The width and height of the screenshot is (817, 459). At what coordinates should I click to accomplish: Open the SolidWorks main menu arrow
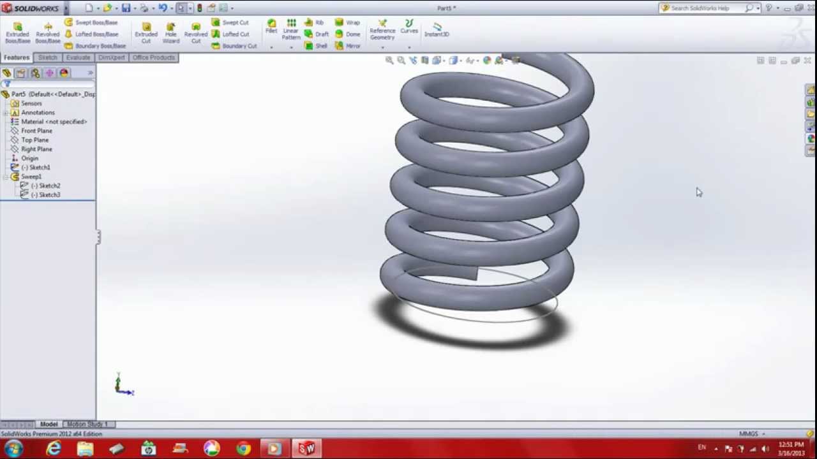[x=66, y=9]
